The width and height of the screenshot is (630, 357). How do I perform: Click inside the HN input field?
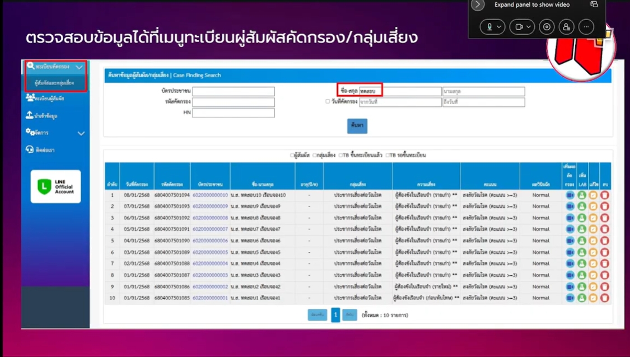[233, 112]
